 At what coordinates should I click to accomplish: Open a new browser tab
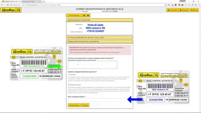click(x=44, y=2)
